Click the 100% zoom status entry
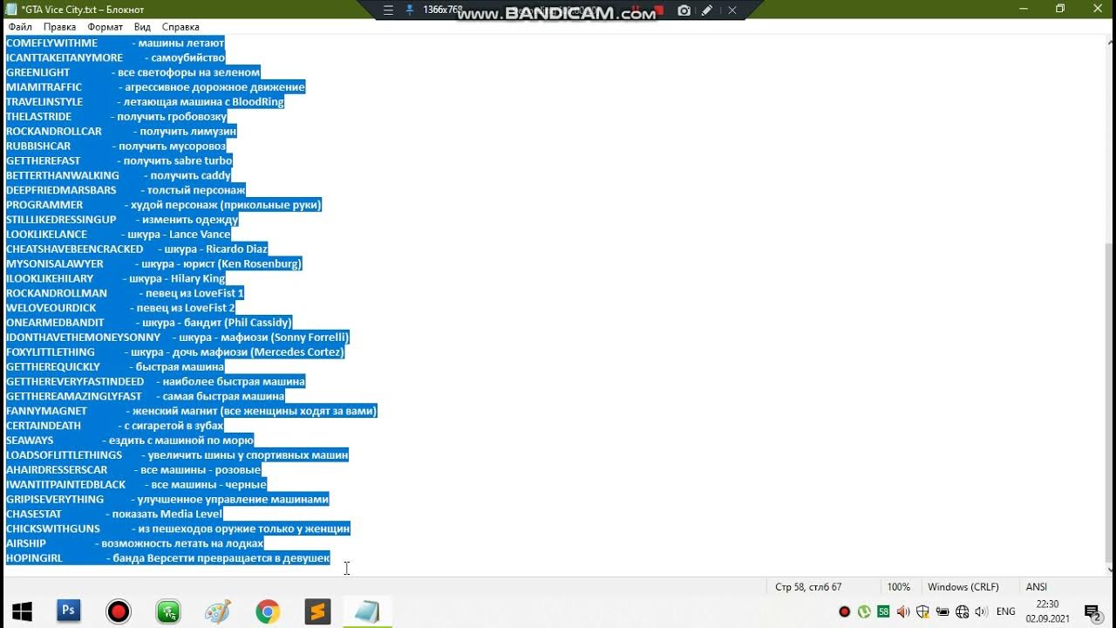Image resolution: width=1116 pixels, height=628 pixels. [899, 587]
